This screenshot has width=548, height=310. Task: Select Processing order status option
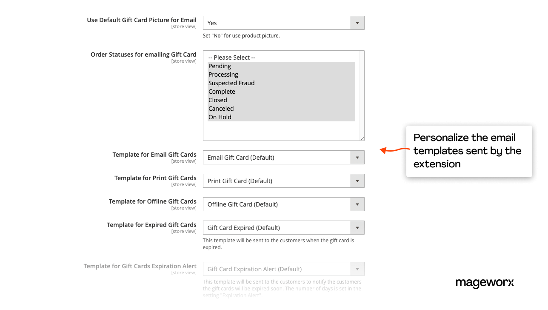click(223, 75)
